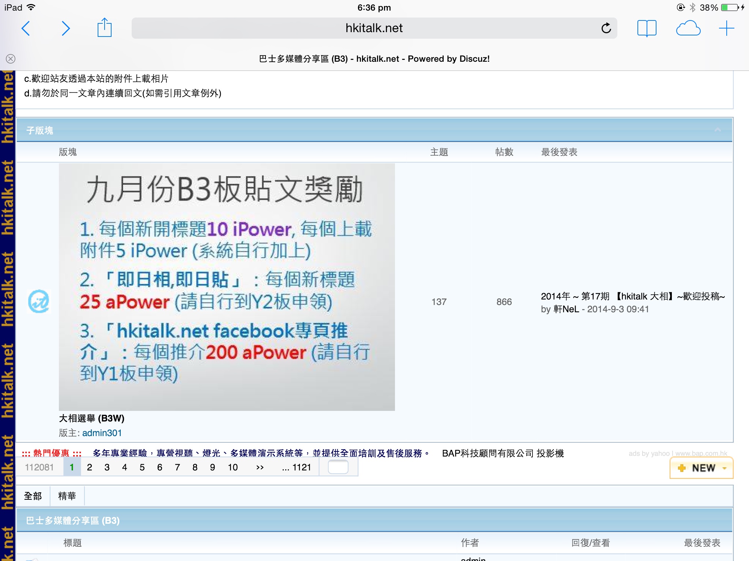Select current page 1 indicator

[x=72, y=467]
